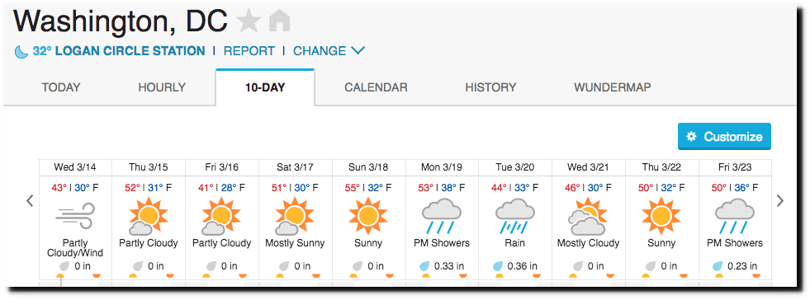Screen dimensions: 810x300
Task: Click the sunny icon for Sun 3/18
Action: point(367,215)
